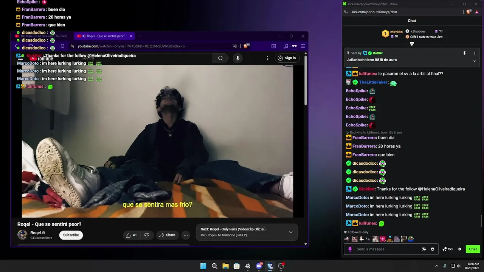Sign in to YouTube
The height and width of the screenshot is (272, 484).
pyautogui.click(x=287, y=58)
